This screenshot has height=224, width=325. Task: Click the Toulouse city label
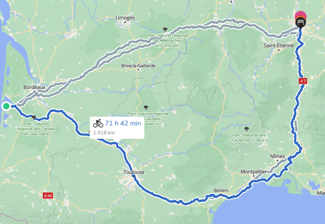[134, 172]
